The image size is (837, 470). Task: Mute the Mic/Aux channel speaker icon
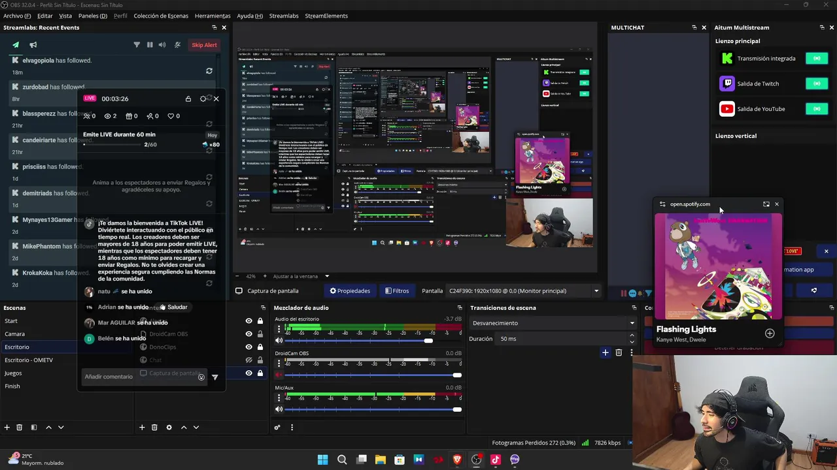tap(279, 409)
